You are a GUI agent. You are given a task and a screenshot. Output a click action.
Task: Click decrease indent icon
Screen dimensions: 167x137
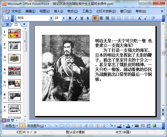click(x=153, y=18)
